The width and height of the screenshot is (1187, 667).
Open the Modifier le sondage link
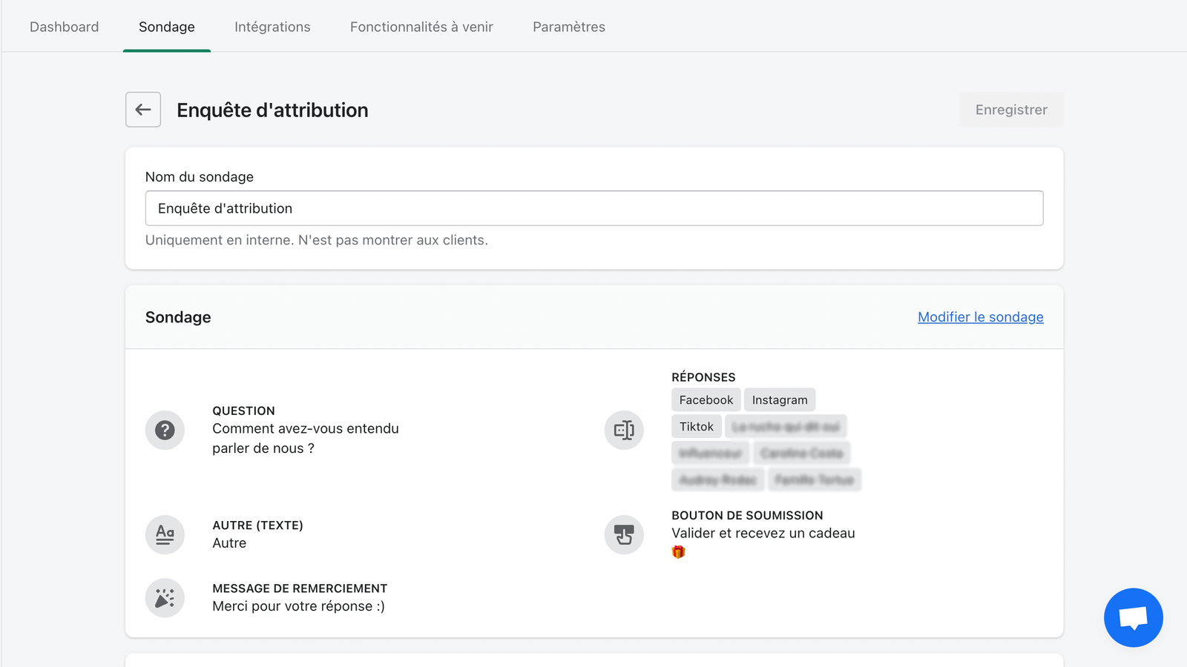[x=981, y=317]
